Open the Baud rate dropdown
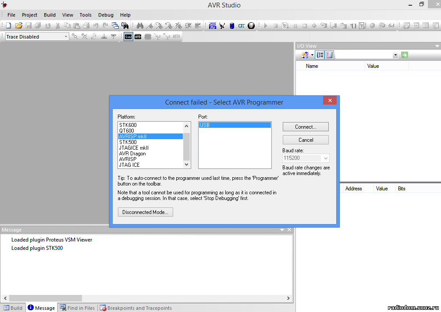This screenshot has width=441, height=312. (x=326, y=158)
